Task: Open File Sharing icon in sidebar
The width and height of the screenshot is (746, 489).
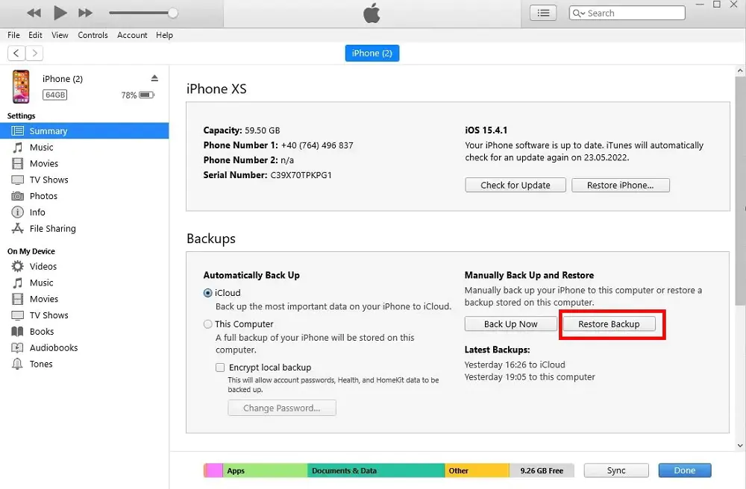Action: (x=18, y=229)
